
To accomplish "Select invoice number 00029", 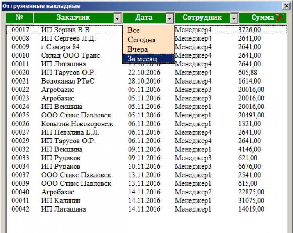I will [20, 141].
